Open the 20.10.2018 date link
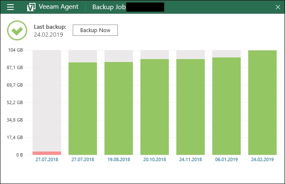This screenshot has height=184, width=285. click(x=155, y=159)
